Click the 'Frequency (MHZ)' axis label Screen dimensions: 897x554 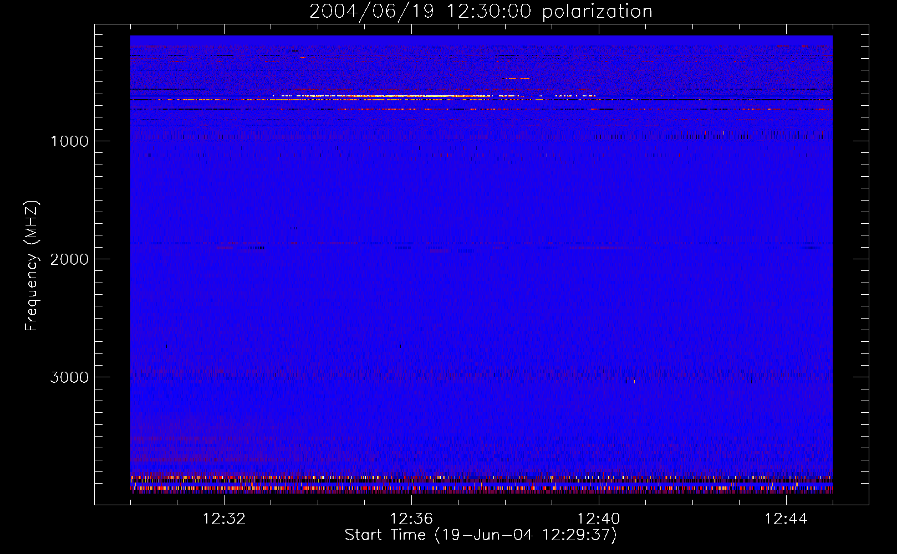[32, 266]
